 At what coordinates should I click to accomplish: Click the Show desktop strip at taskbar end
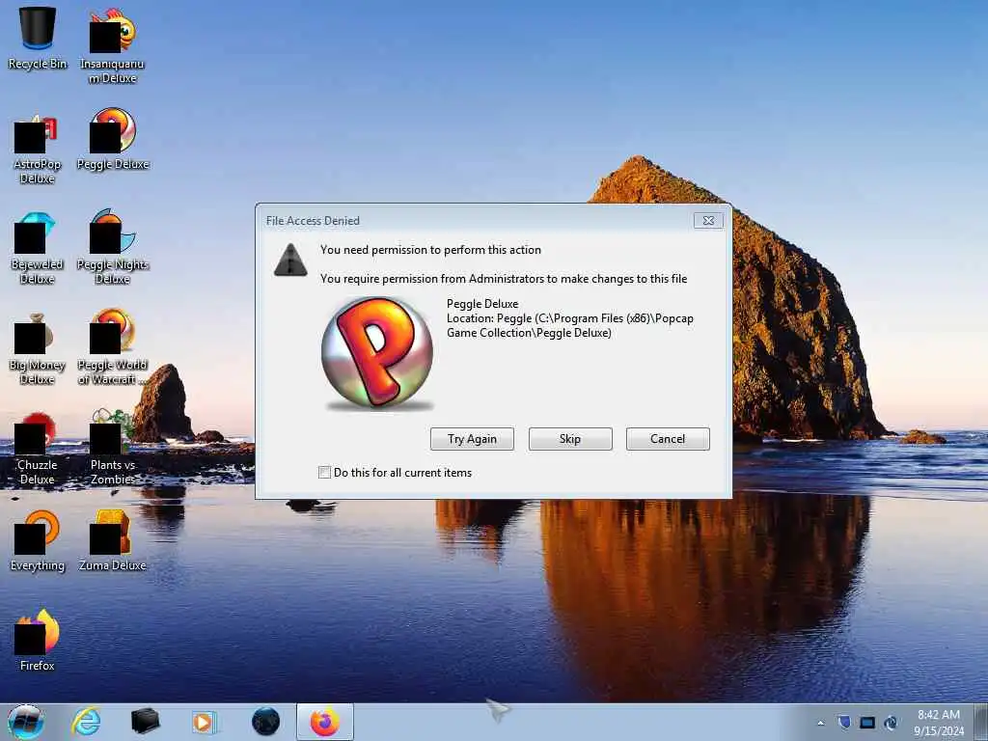pos(981,722)
